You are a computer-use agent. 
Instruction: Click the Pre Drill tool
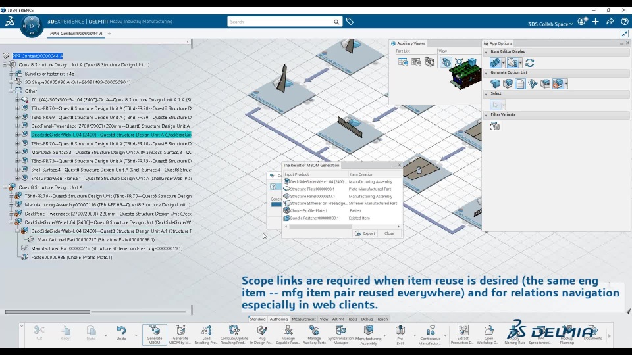(x=400, y=335)
